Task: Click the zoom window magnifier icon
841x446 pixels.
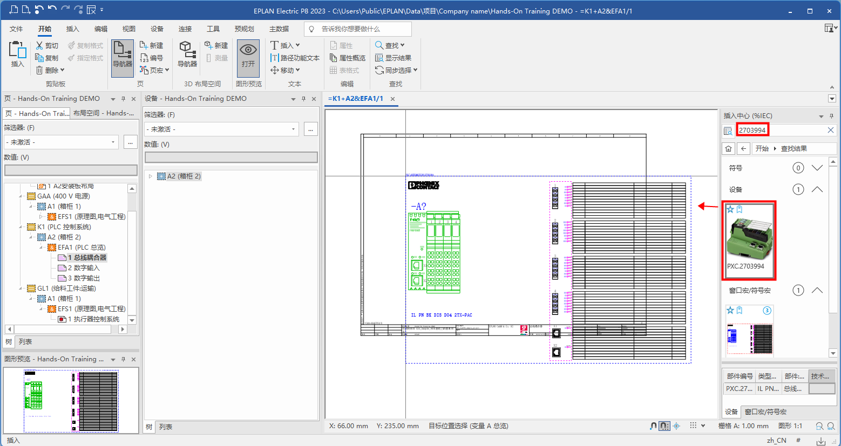Action: [x=819, y=426]
